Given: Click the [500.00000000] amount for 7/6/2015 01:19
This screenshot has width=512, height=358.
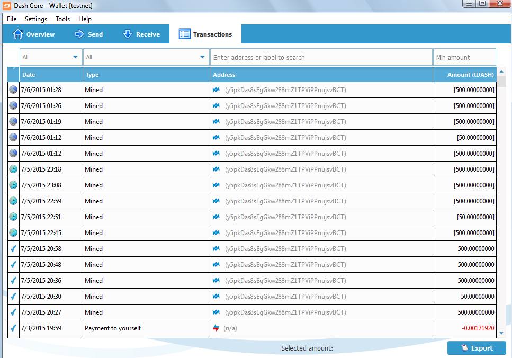Looking at the screenshot, I should [x=474, y=121].
